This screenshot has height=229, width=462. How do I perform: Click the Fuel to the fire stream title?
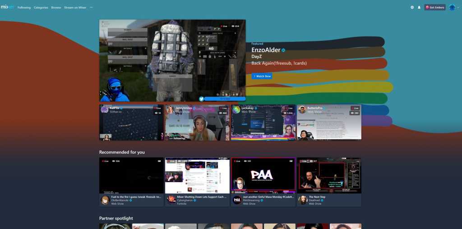(136, 197)
